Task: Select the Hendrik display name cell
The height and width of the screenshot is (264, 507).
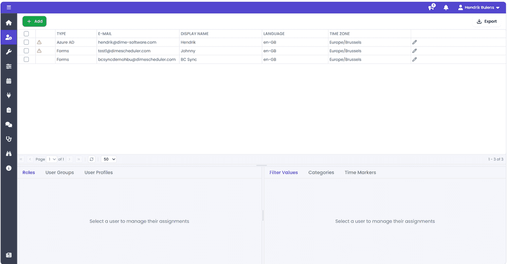Action: tap(221, 42)
